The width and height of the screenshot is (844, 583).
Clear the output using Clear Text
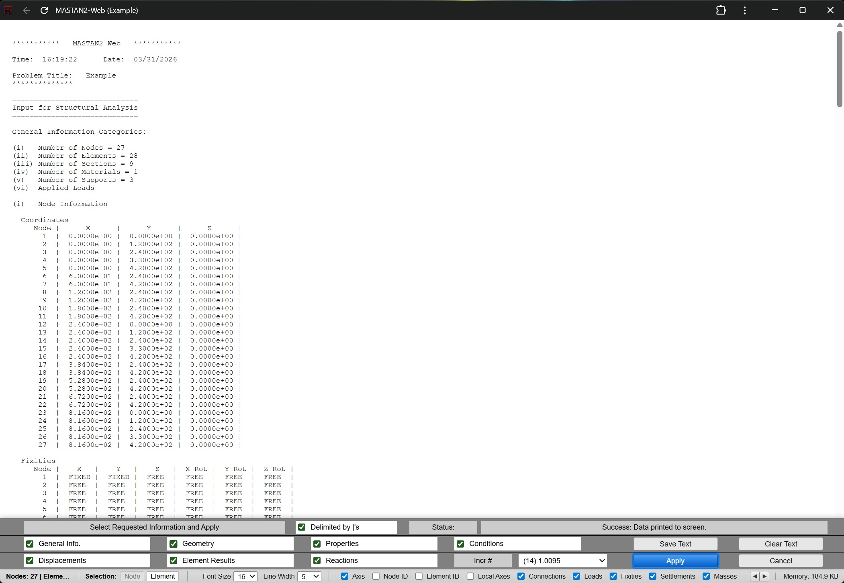pos(781,544)
